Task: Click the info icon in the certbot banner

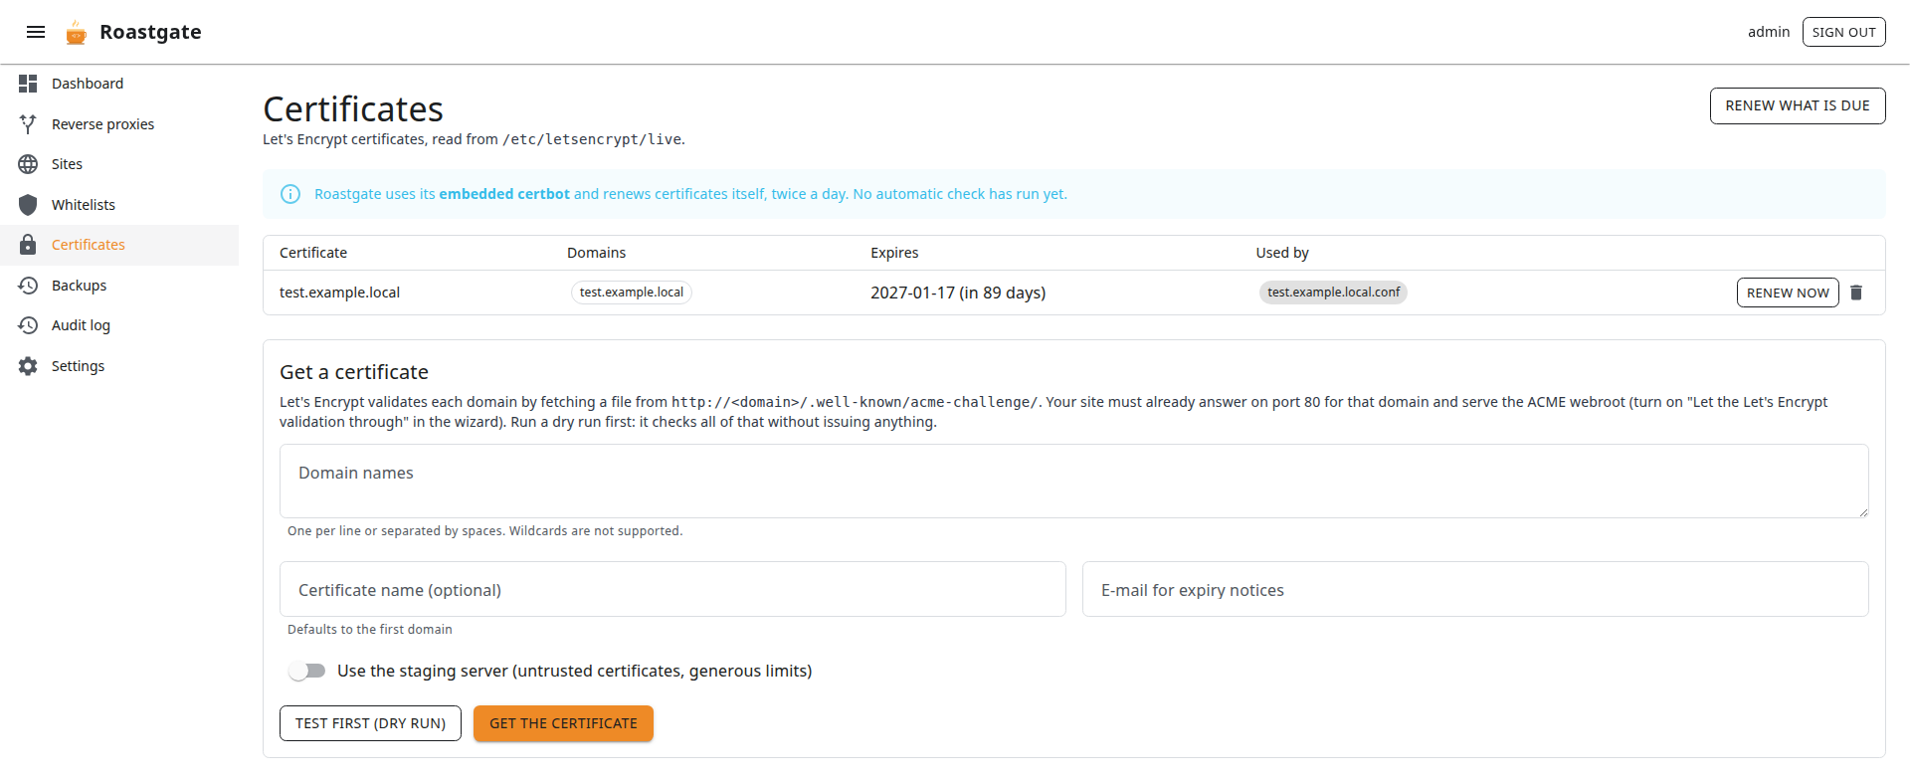Action: [290, 194]
